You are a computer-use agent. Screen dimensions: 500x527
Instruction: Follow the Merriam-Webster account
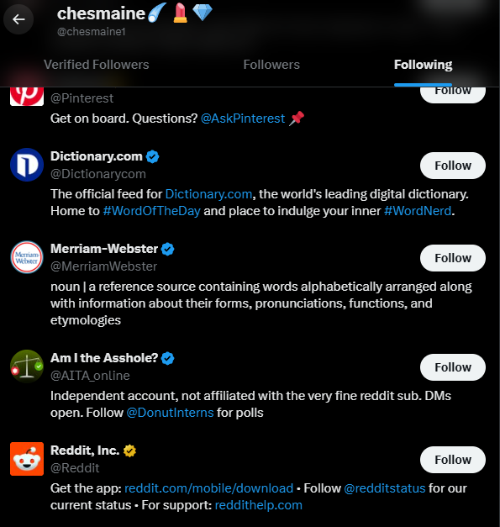(x=453, y=258)
